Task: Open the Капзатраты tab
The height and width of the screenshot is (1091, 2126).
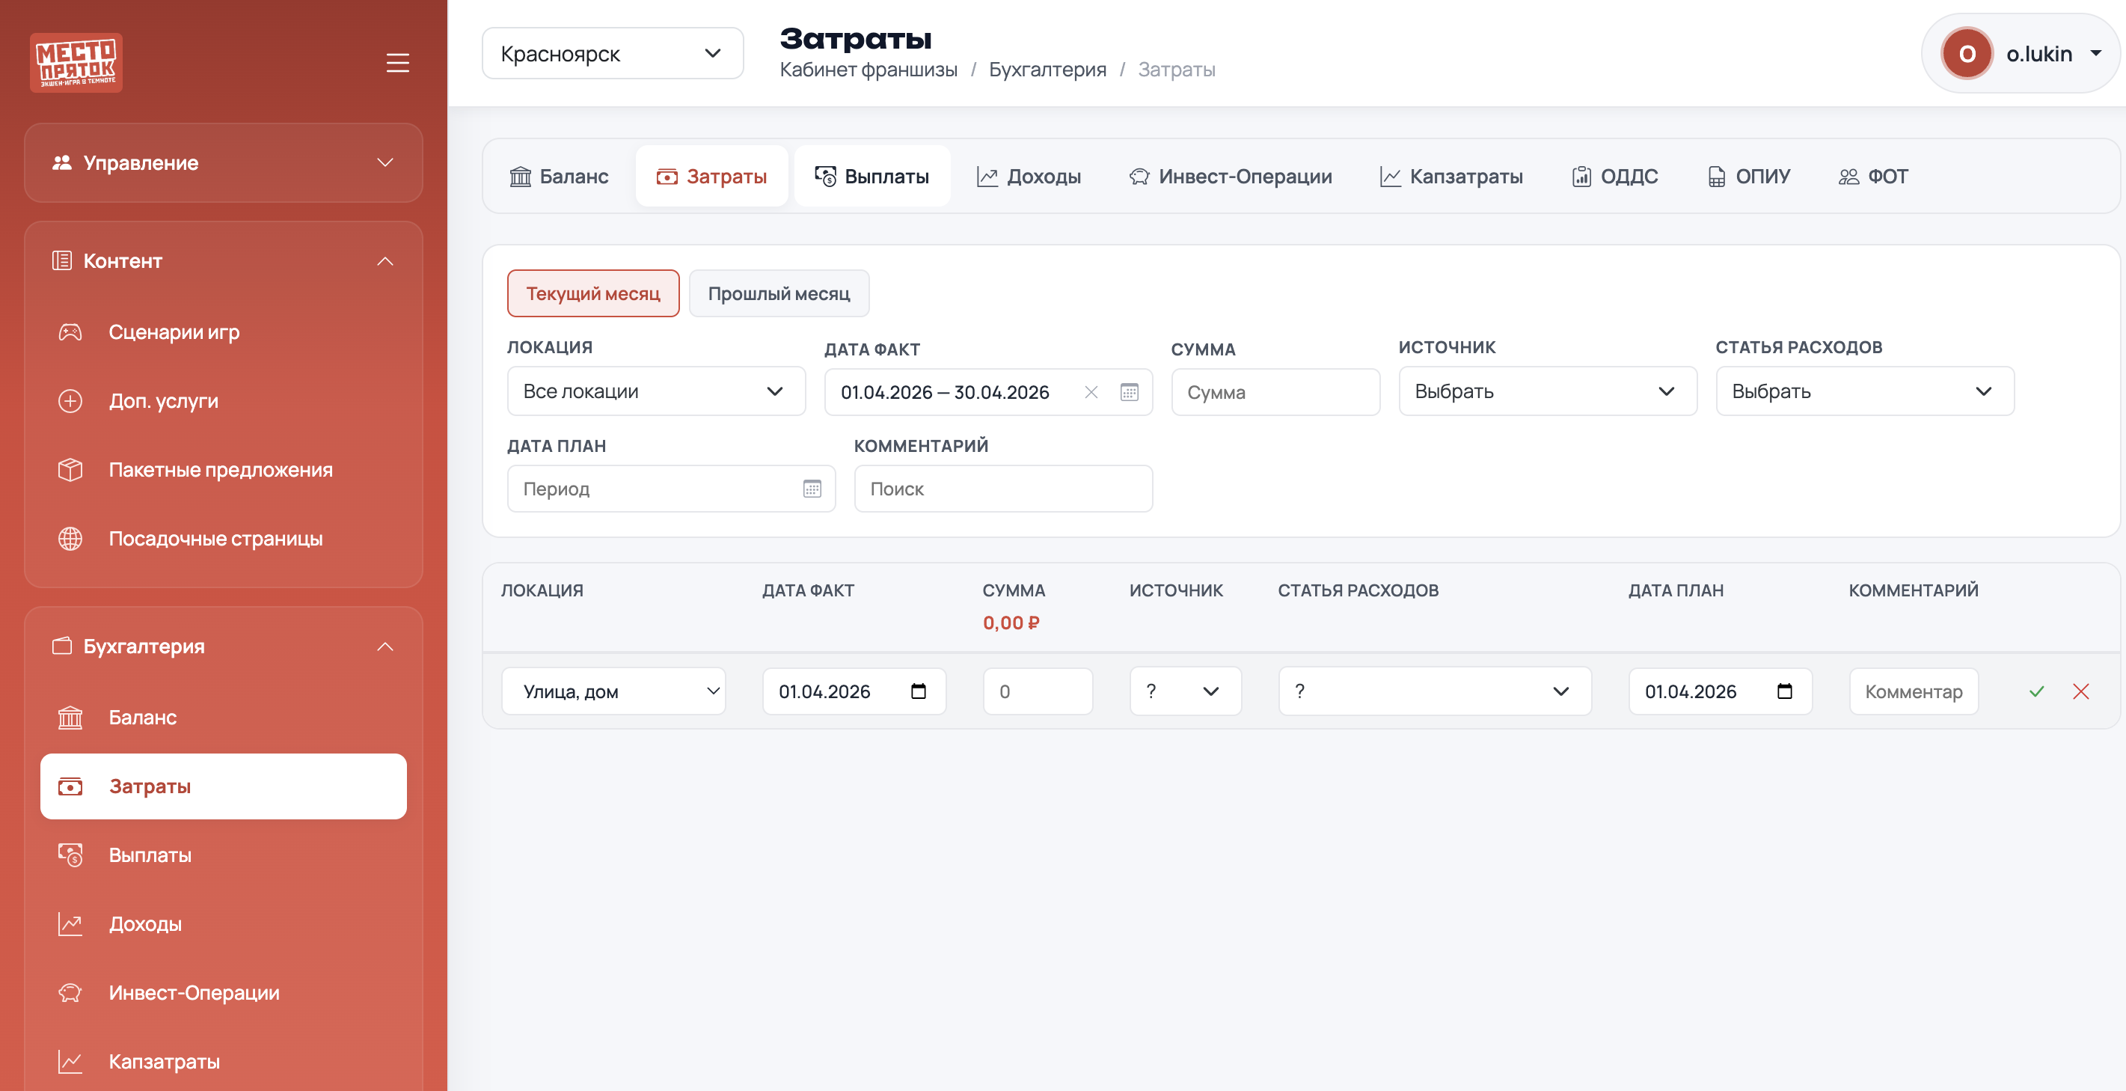Action: tap(1451, 177)
